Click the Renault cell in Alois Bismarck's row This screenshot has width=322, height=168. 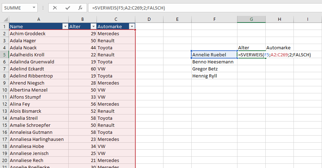[116, 111]
